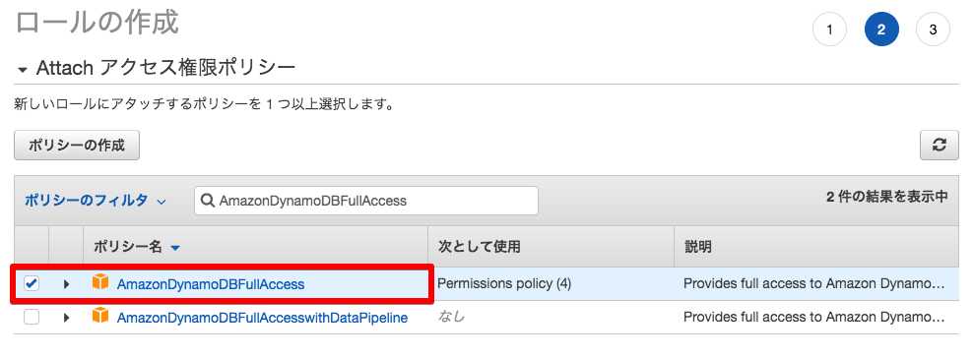Click the orange box icon beside AmazonDynamoDBFullAccess
This screenshot has width=973, height=359.
coord(99,283)
